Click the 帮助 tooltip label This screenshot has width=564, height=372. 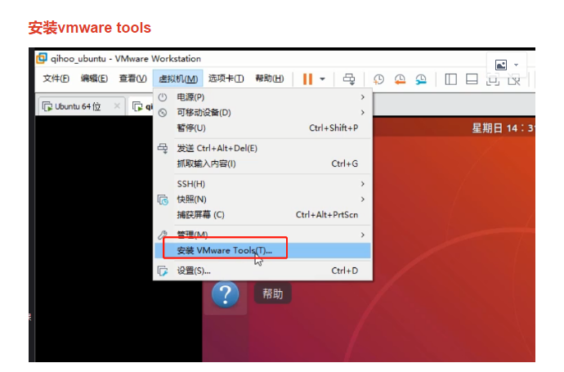(x=273, y=294)
